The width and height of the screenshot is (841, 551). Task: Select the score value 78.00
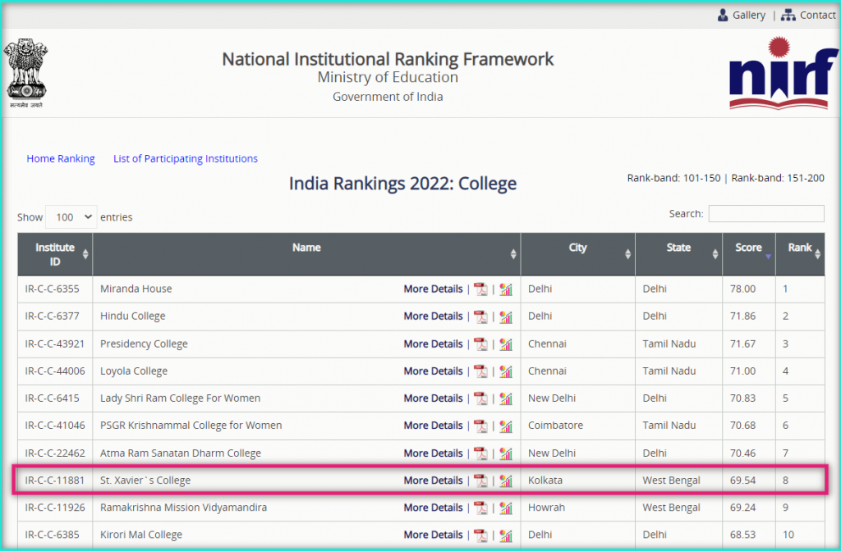tap(742, 289)
